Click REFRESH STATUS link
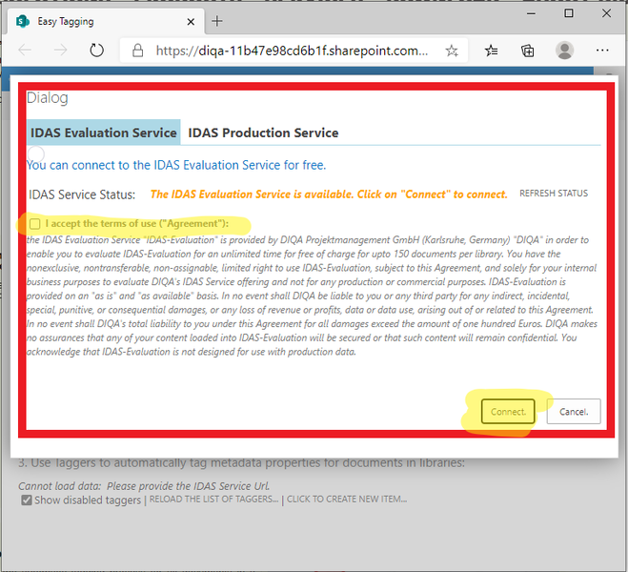 tap(553, 194)
